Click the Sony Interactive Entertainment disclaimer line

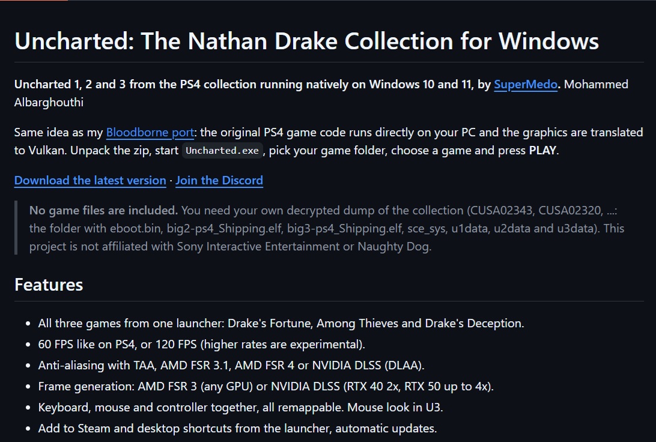(x=230, y=247)
